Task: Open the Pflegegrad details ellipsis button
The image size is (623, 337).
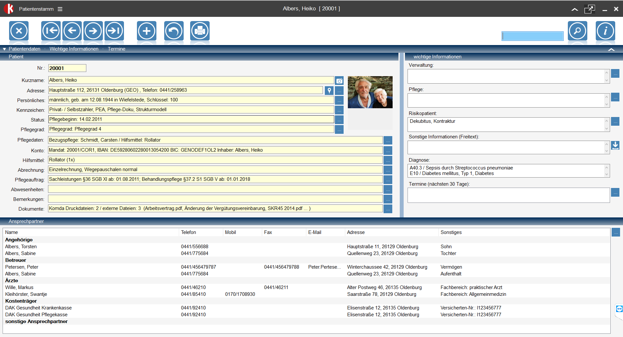Action: [339, 129]
